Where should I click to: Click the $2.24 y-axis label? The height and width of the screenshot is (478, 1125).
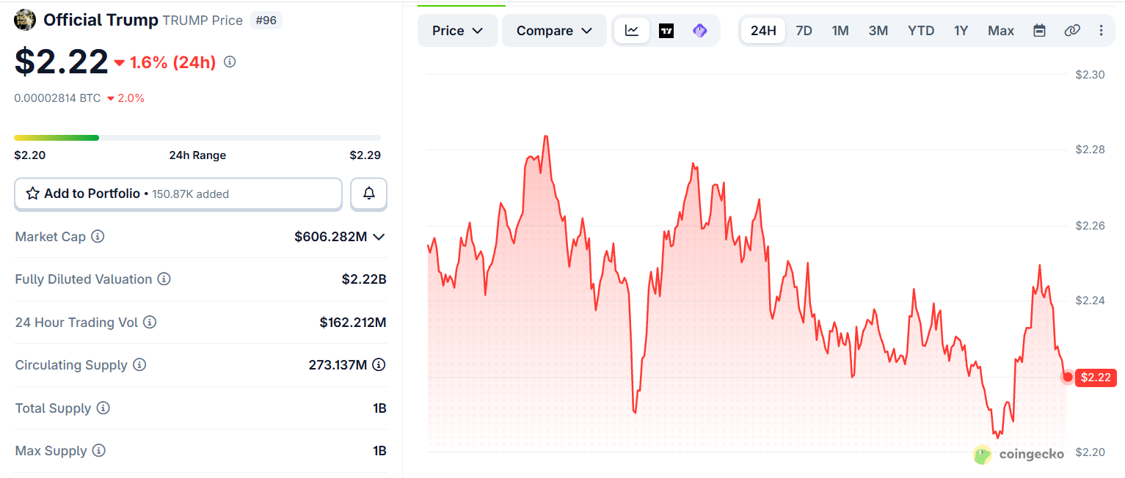1090,301
